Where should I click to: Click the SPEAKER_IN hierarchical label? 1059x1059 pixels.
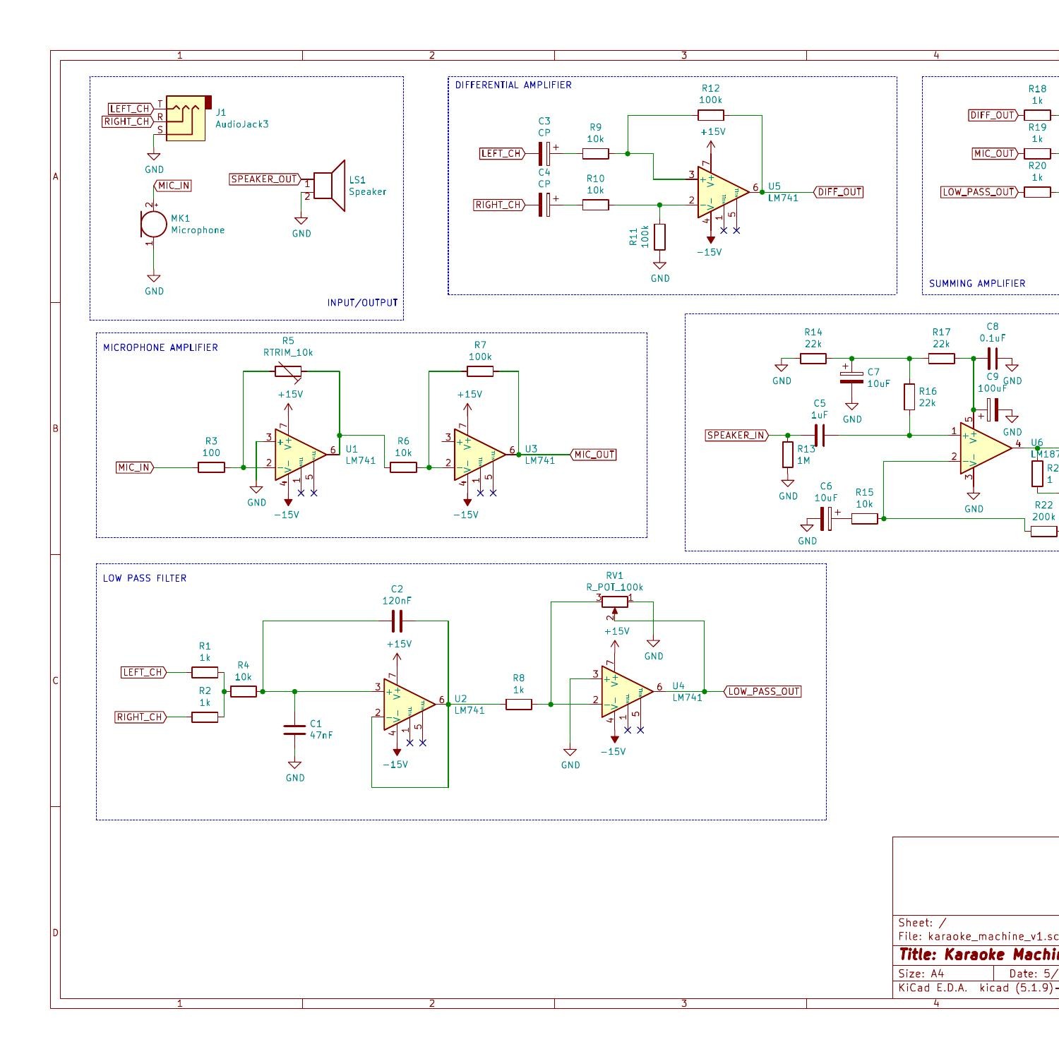[736, 435]
